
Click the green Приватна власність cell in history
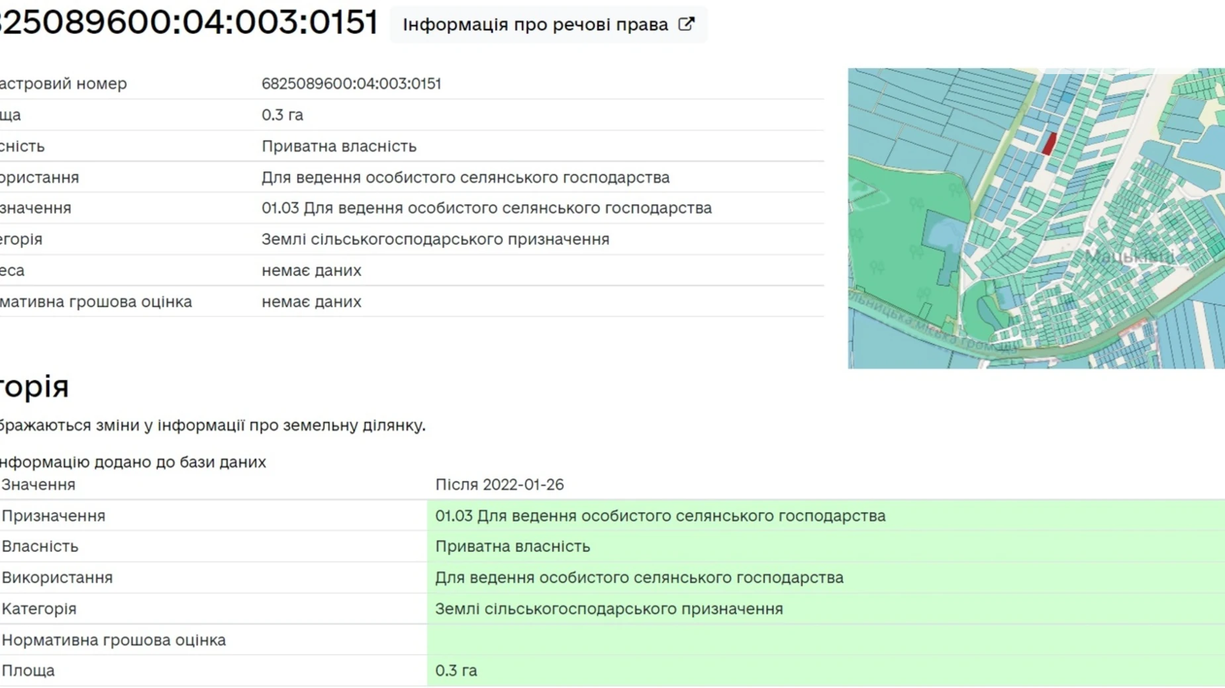pos(513,546)
